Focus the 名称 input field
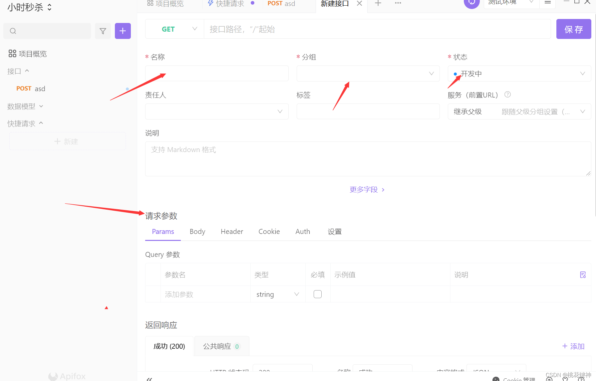596x381 pixels. (217, 73)
